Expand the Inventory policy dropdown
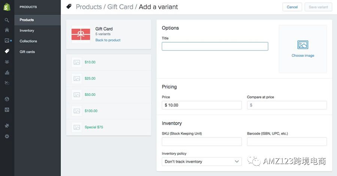The width and height of the screenshot is (337, 176). [x=201, y=162]
